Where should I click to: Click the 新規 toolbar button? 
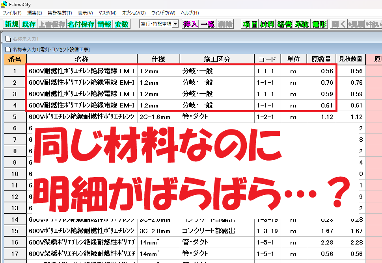pyautogui.click(x=11, y=24)
